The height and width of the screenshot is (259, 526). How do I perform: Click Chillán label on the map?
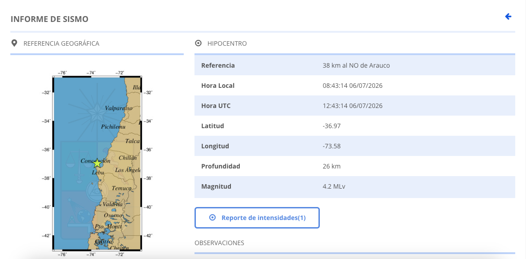pyautogui.click(x=128, y=158)
